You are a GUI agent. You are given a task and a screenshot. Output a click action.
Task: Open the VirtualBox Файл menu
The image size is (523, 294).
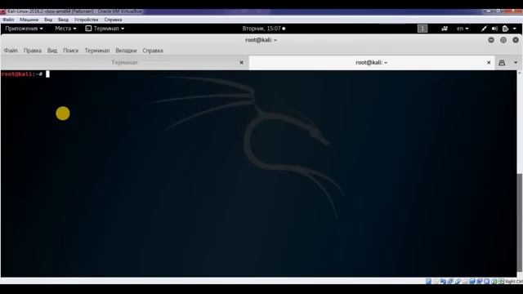click(8, 20)
